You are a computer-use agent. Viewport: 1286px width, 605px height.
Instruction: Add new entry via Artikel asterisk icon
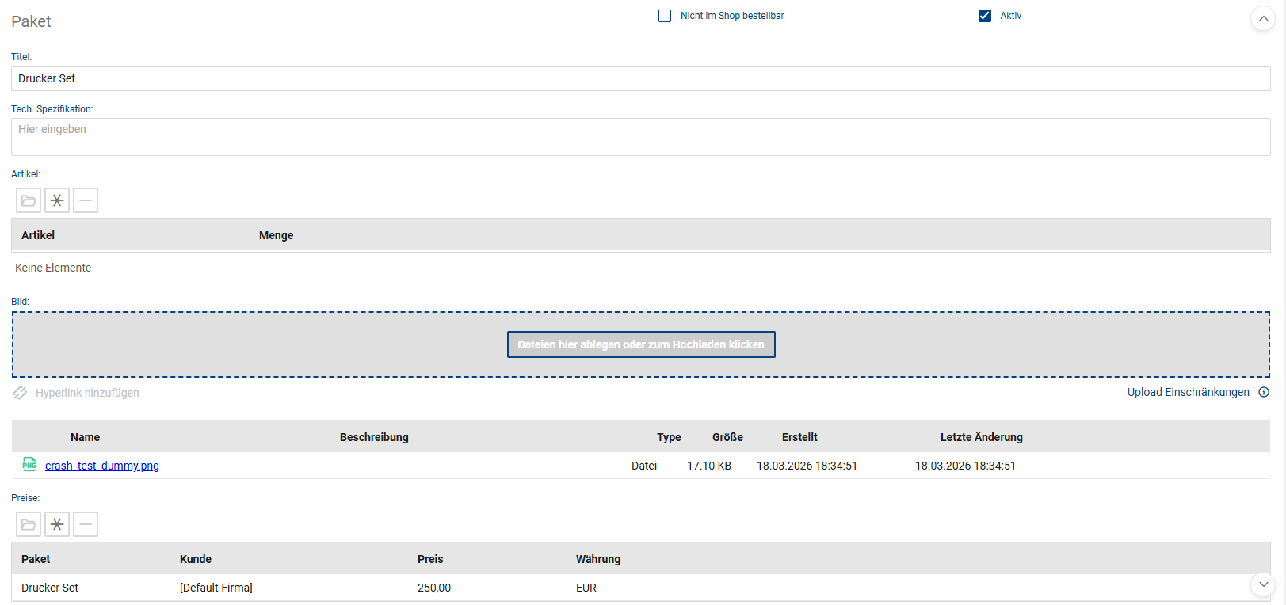(57, 200)
